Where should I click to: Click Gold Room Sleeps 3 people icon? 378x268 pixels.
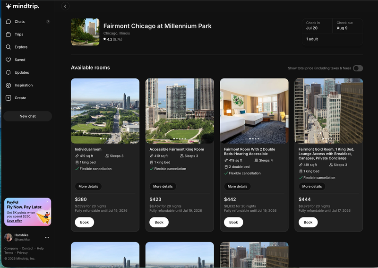click(x=331, y=165)
